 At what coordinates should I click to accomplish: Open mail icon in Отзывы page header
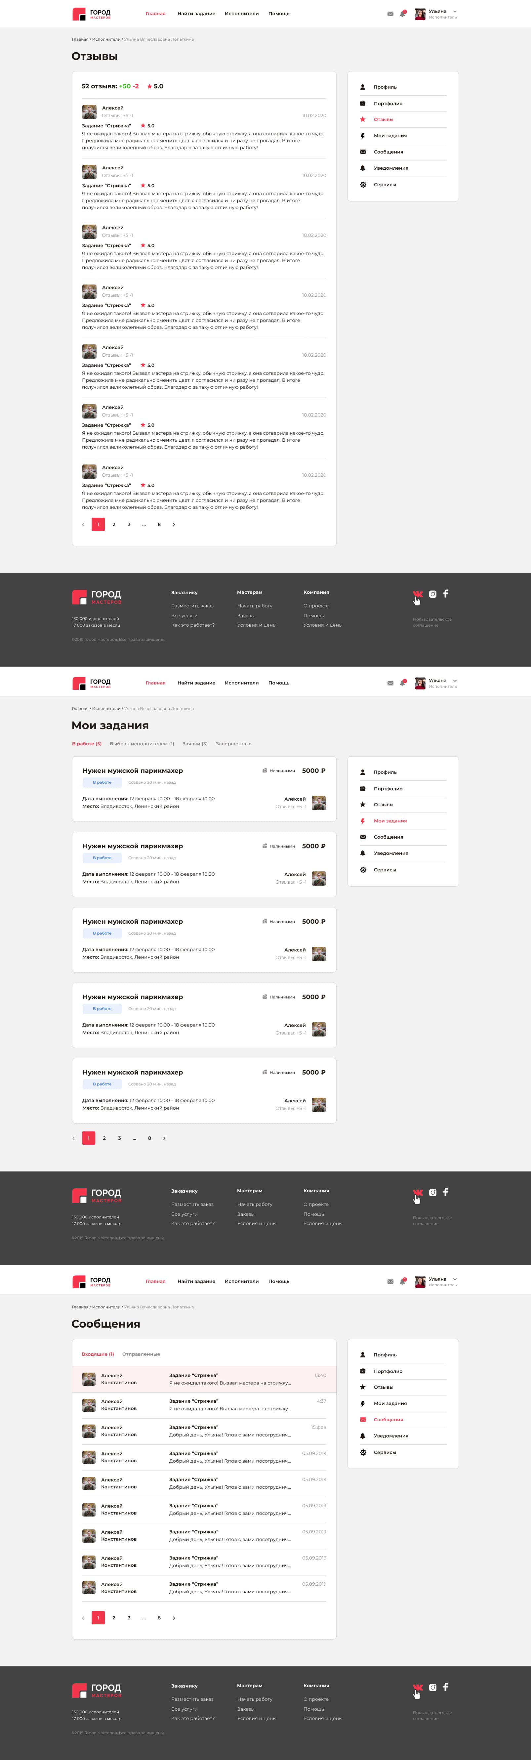pos(390,14)
